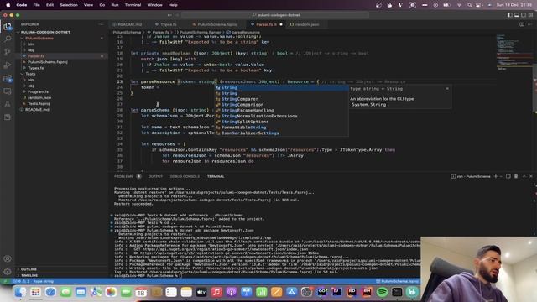Collapse the PulumiSchema folder
Viewport: 537px width, 302px height.
39,39
